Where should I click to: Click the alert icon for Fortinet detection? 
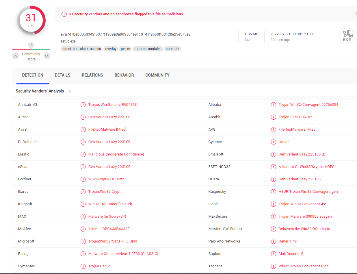[x=83, y=179]
